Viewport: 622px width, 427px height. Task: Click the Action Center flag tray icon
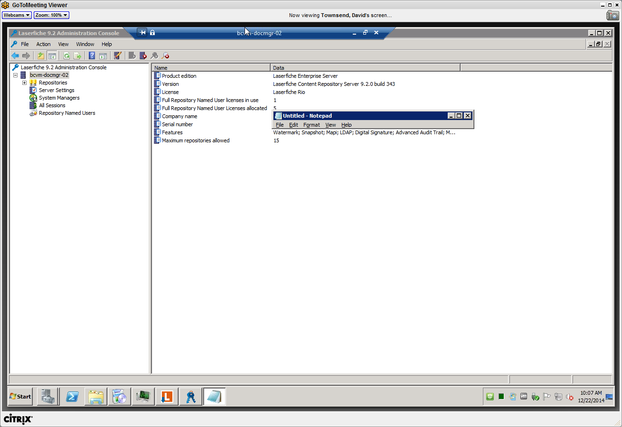547,397
